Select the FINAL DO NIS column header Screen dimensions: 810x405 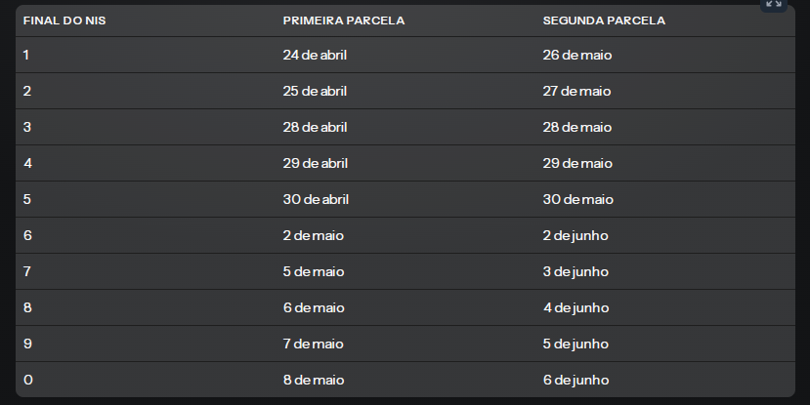(x=64, y=20)
